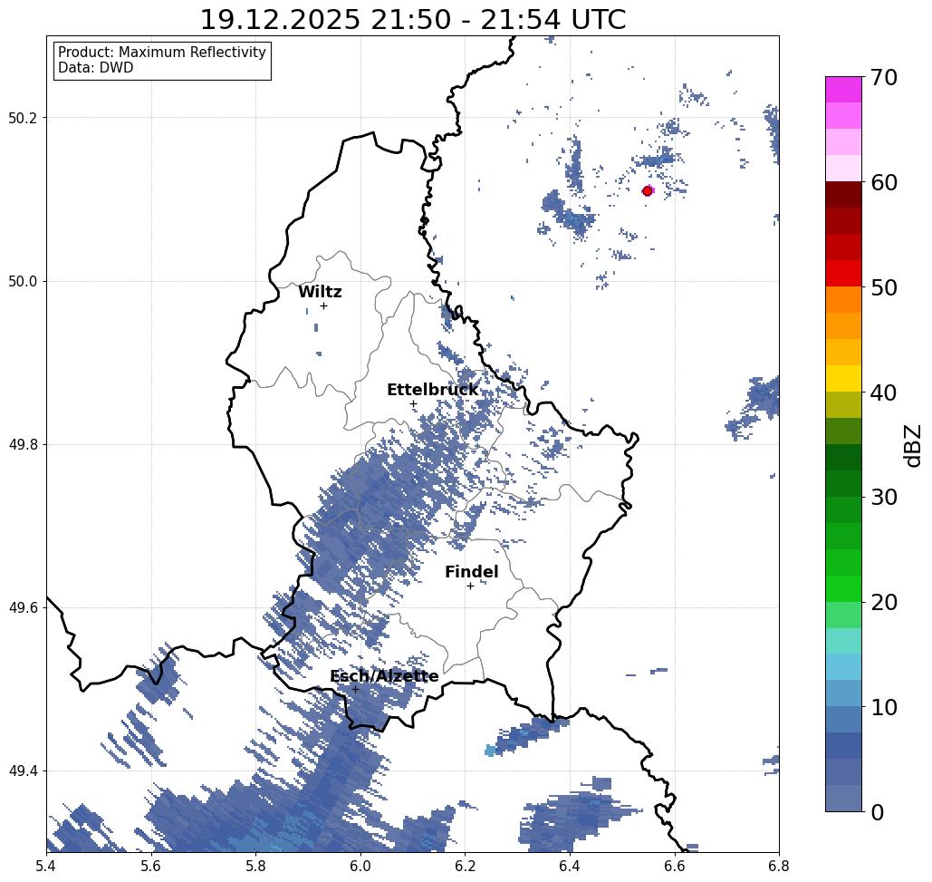The width and height of the screenshot is (932, 882).
Task: Click the orange colorbar segment below 50
Action: (x=843, y=300)
